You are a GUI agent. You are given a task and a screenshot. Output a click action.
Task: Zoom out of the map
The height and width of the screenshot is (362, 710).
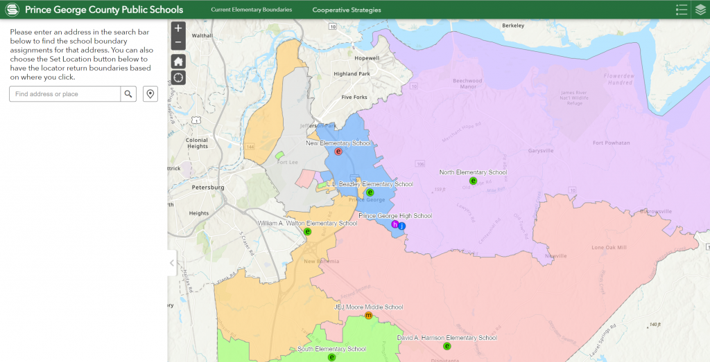coord(178,42)
